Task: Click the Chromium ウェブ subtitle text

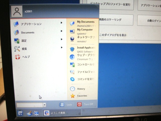Action: pos(86,59)
